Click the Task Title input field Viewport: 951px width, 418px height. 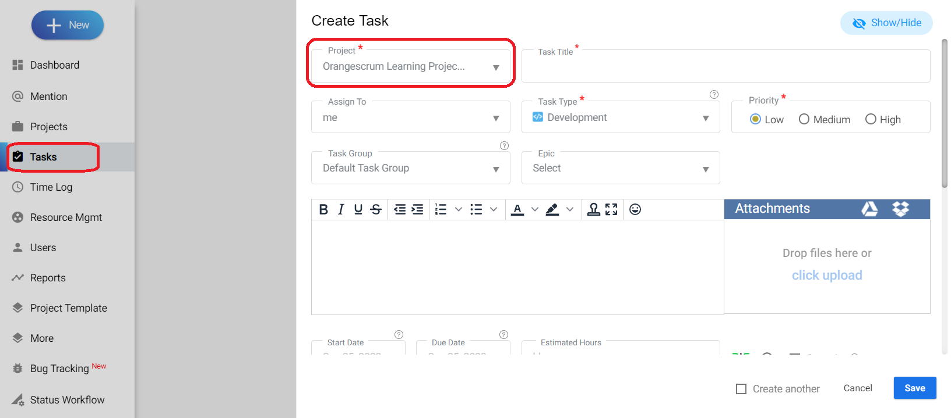[x=725, y=66]
